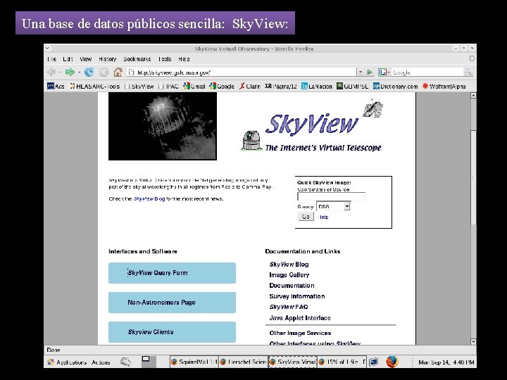Screen dimensions: 507x380
Task: Click the sky image thumbnail
Action: click(x=163, y=127)
